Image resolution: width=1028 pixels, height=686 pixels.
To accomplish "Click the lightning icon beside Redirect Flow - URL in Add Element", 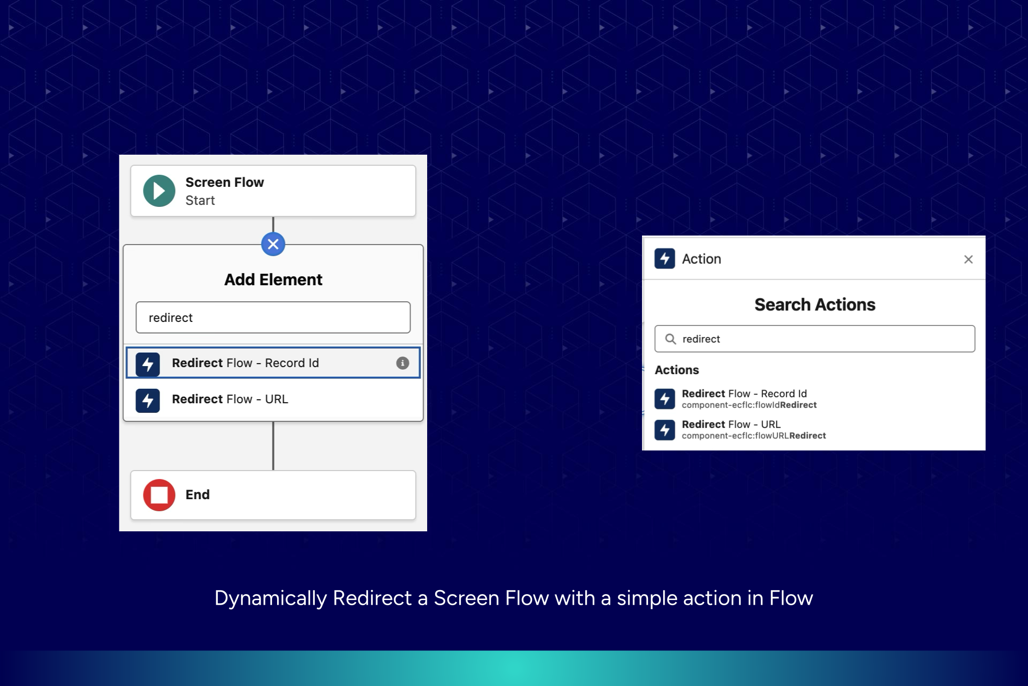I will coord(148,400).
